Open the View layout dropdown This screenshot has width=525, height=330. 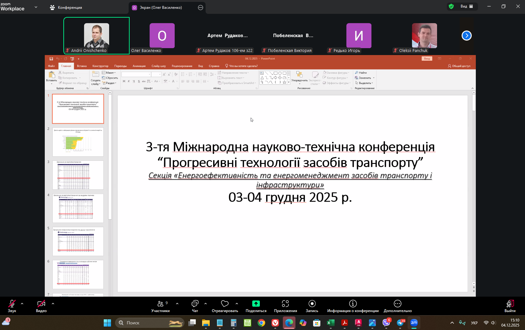click(x=467, y=7)
